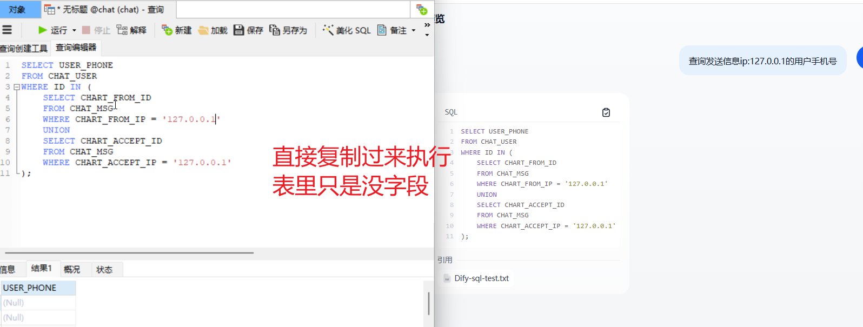The image size is (863, 327).
Task: Create a new query with 新建
Action: click(x=177, y=30)
